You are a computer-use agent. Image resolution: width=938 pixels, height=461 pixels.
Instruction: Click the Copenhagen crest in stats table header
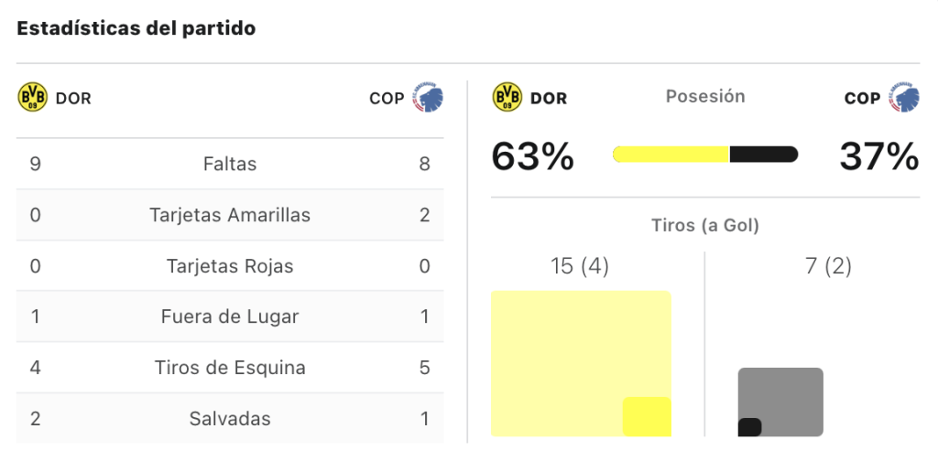click(428, 97)
